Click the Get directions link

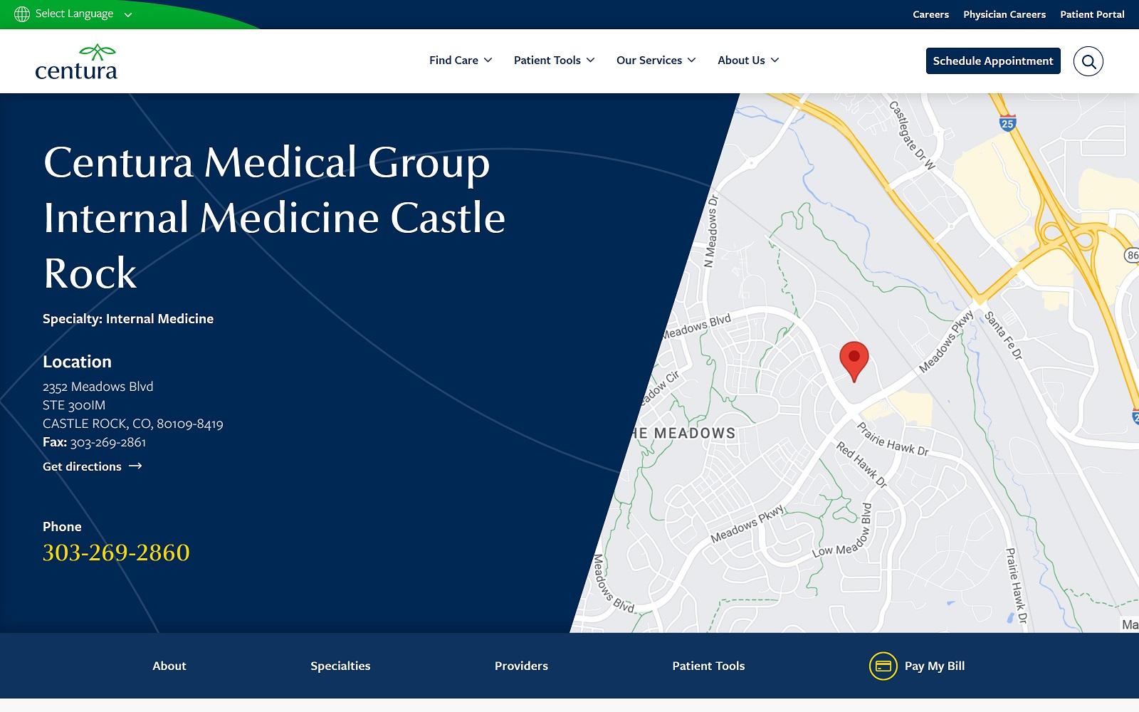(x=93, y=466)
